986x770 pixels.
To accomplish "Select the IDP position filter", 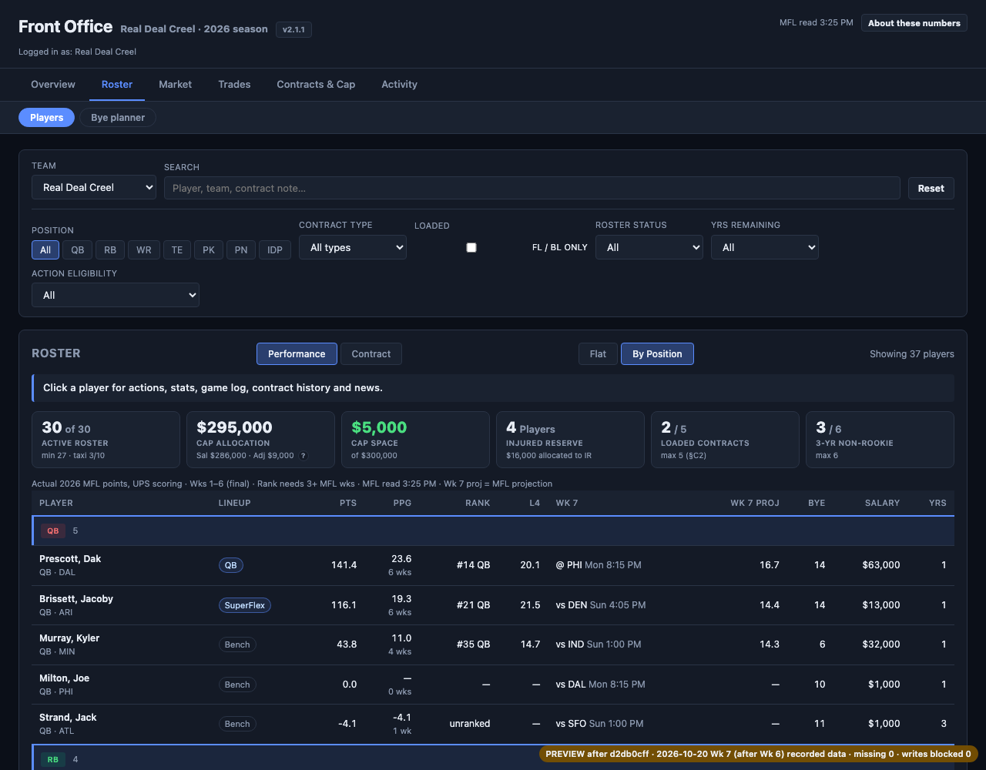I will pyautogui.click(x=275, y=250).
